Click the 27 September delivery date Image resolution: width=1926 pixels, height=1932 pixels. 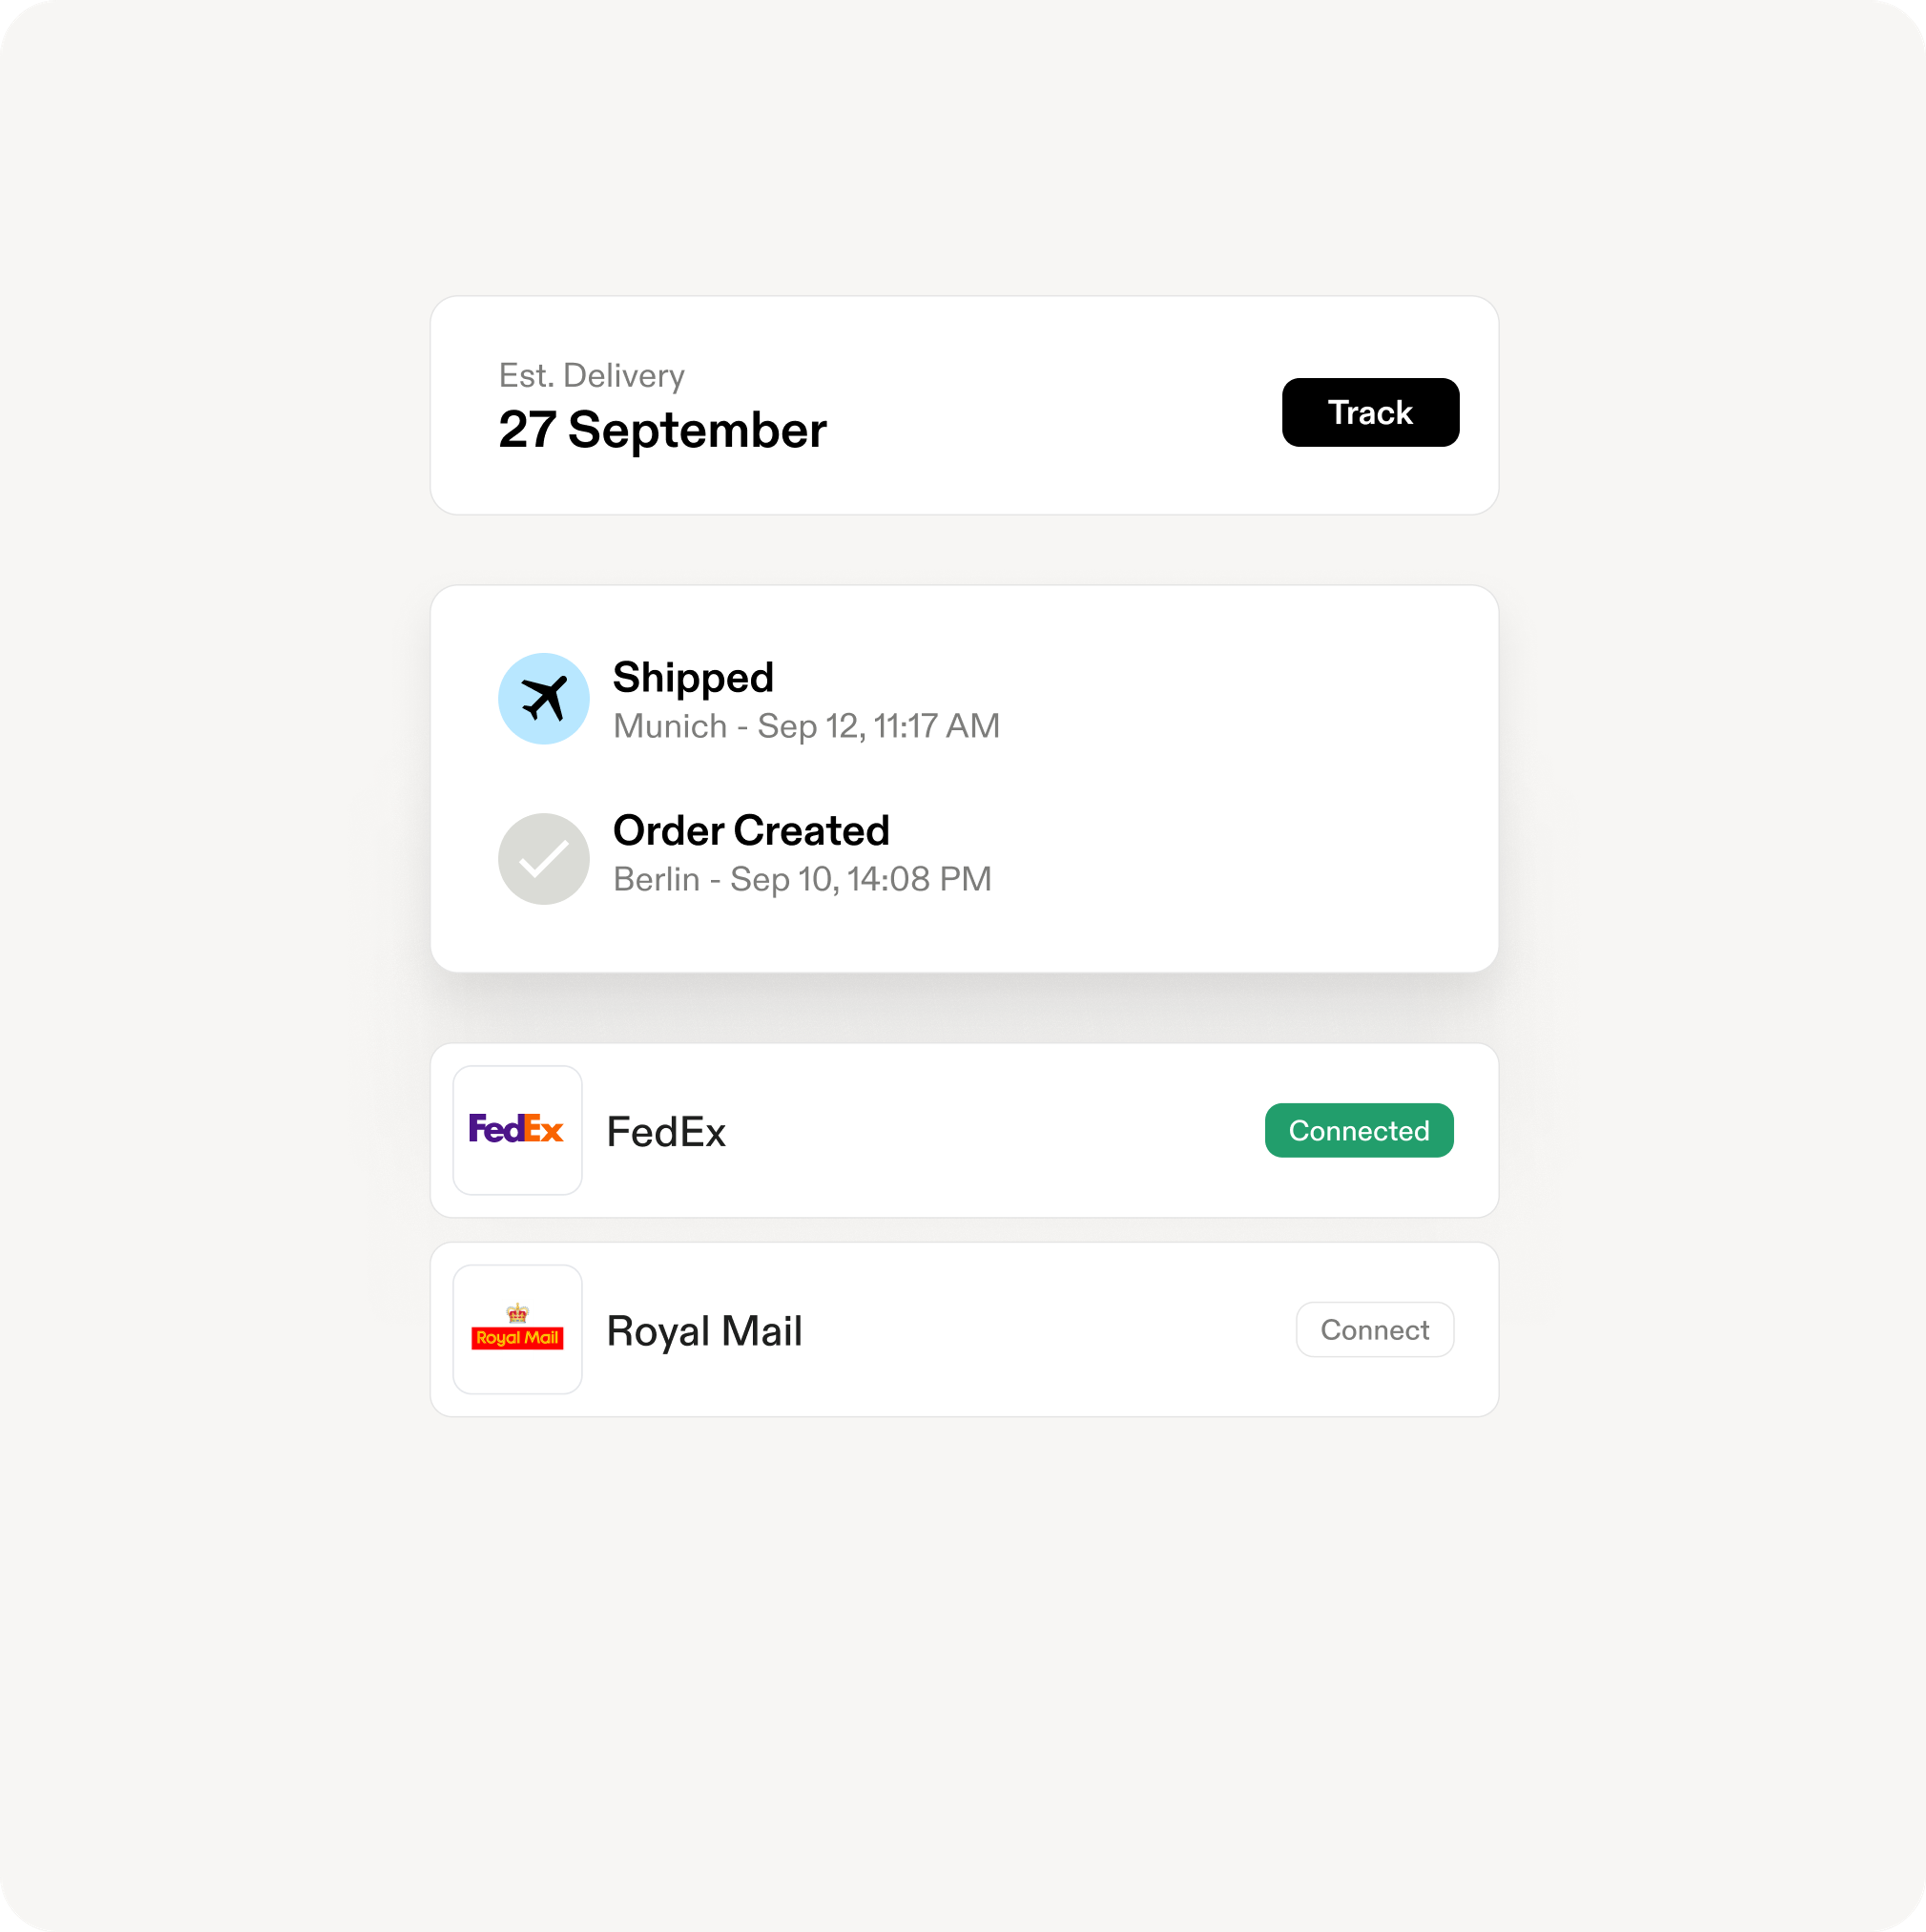point(662,430)
